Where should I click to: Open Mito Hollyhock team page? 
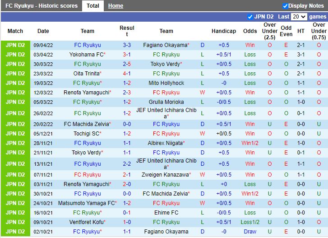[x=166, y=83]
